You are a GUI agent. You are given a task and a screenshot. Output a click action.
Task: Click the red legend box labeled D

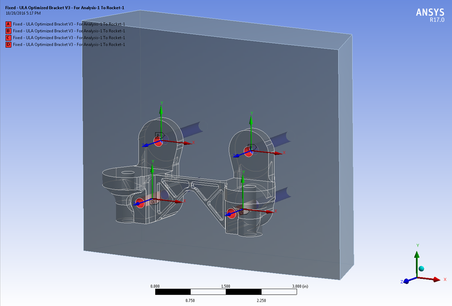[x=8, y=44]
